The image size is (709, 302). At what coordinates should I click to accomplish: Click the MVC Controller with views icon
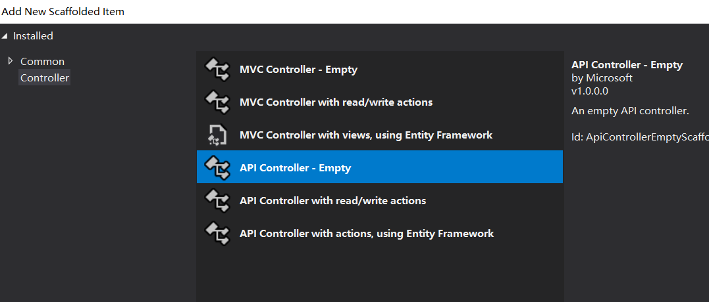[x=217, y=135]
